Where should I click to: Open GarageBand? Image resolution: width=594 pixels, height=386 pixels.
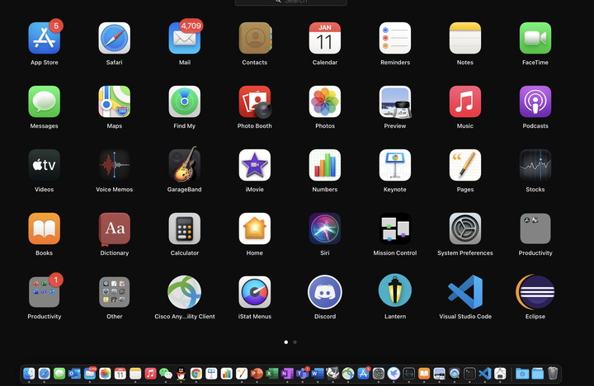[185, 164]
